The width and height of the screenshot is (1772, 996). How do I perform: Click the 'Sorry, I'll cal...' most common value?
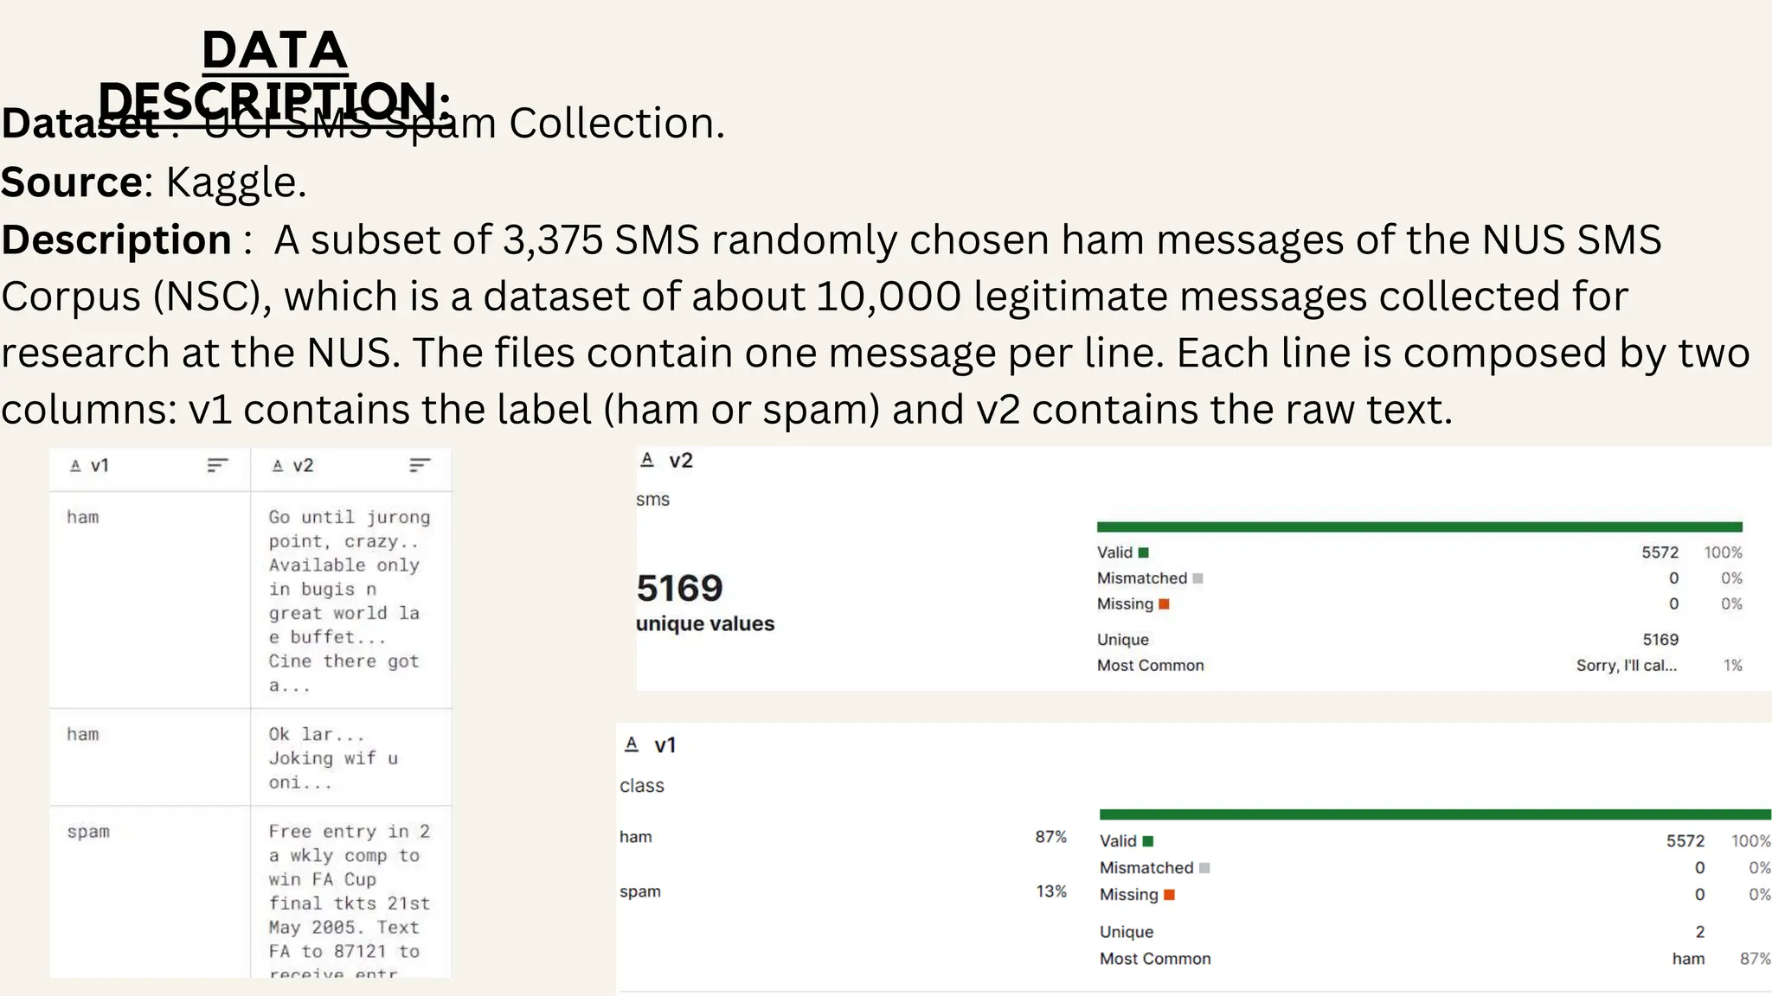coord(1626,666)
